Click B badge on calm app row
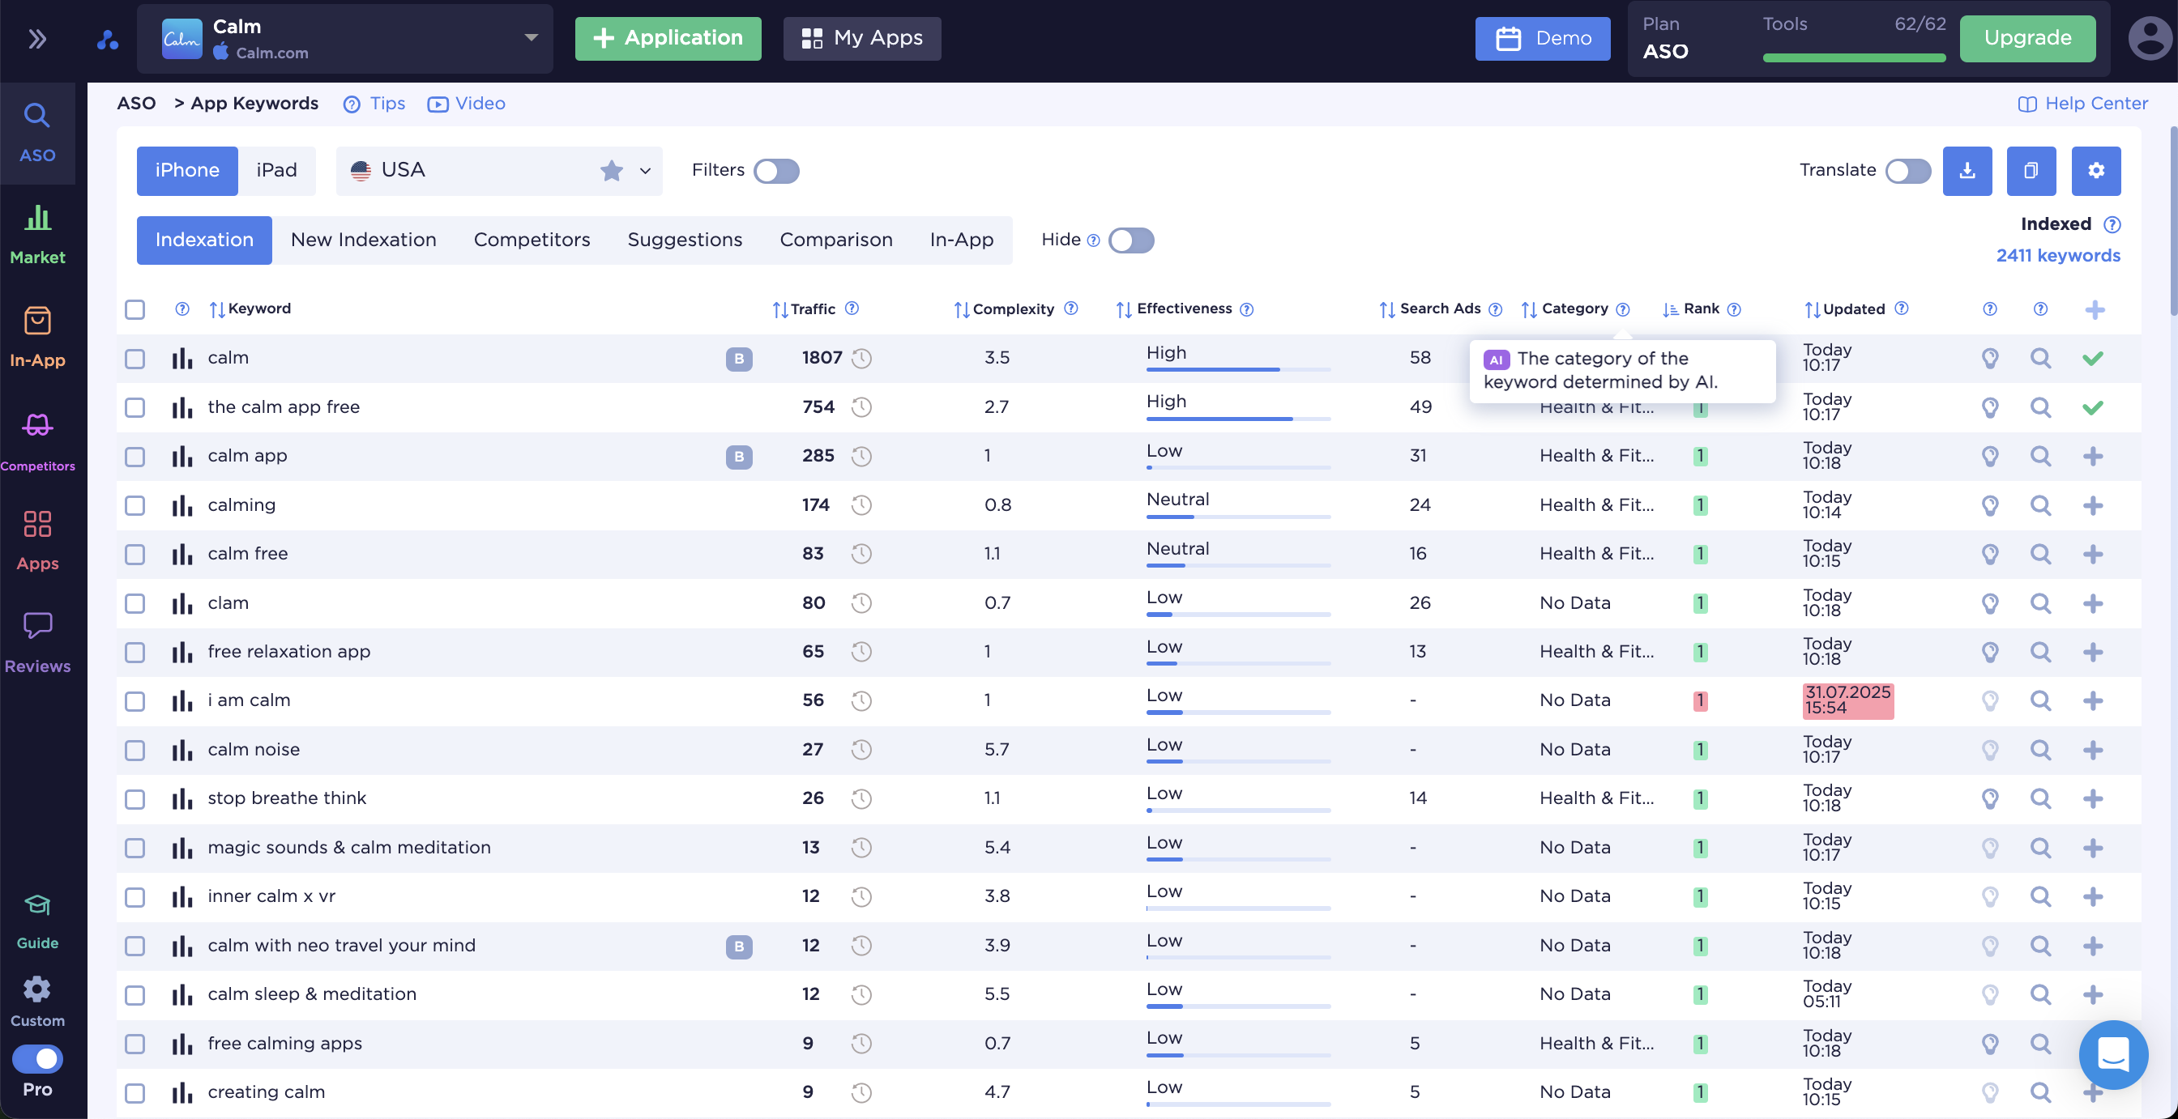 738,457
